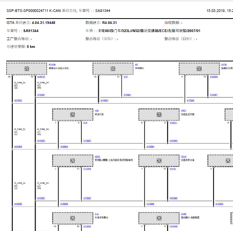Viewport: 233px width, 231px height.
Task: Open connector link beside pin 10 of A210
Action: [87, 169]
